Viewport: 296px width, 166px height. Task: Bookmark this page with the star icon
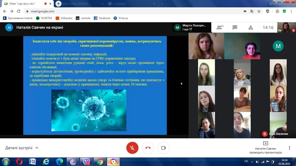pos(259,11)
